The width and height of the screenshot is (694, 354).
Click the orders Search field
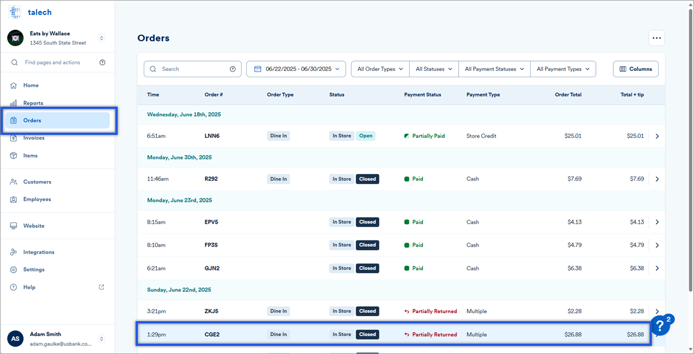(x=193, y=69)
